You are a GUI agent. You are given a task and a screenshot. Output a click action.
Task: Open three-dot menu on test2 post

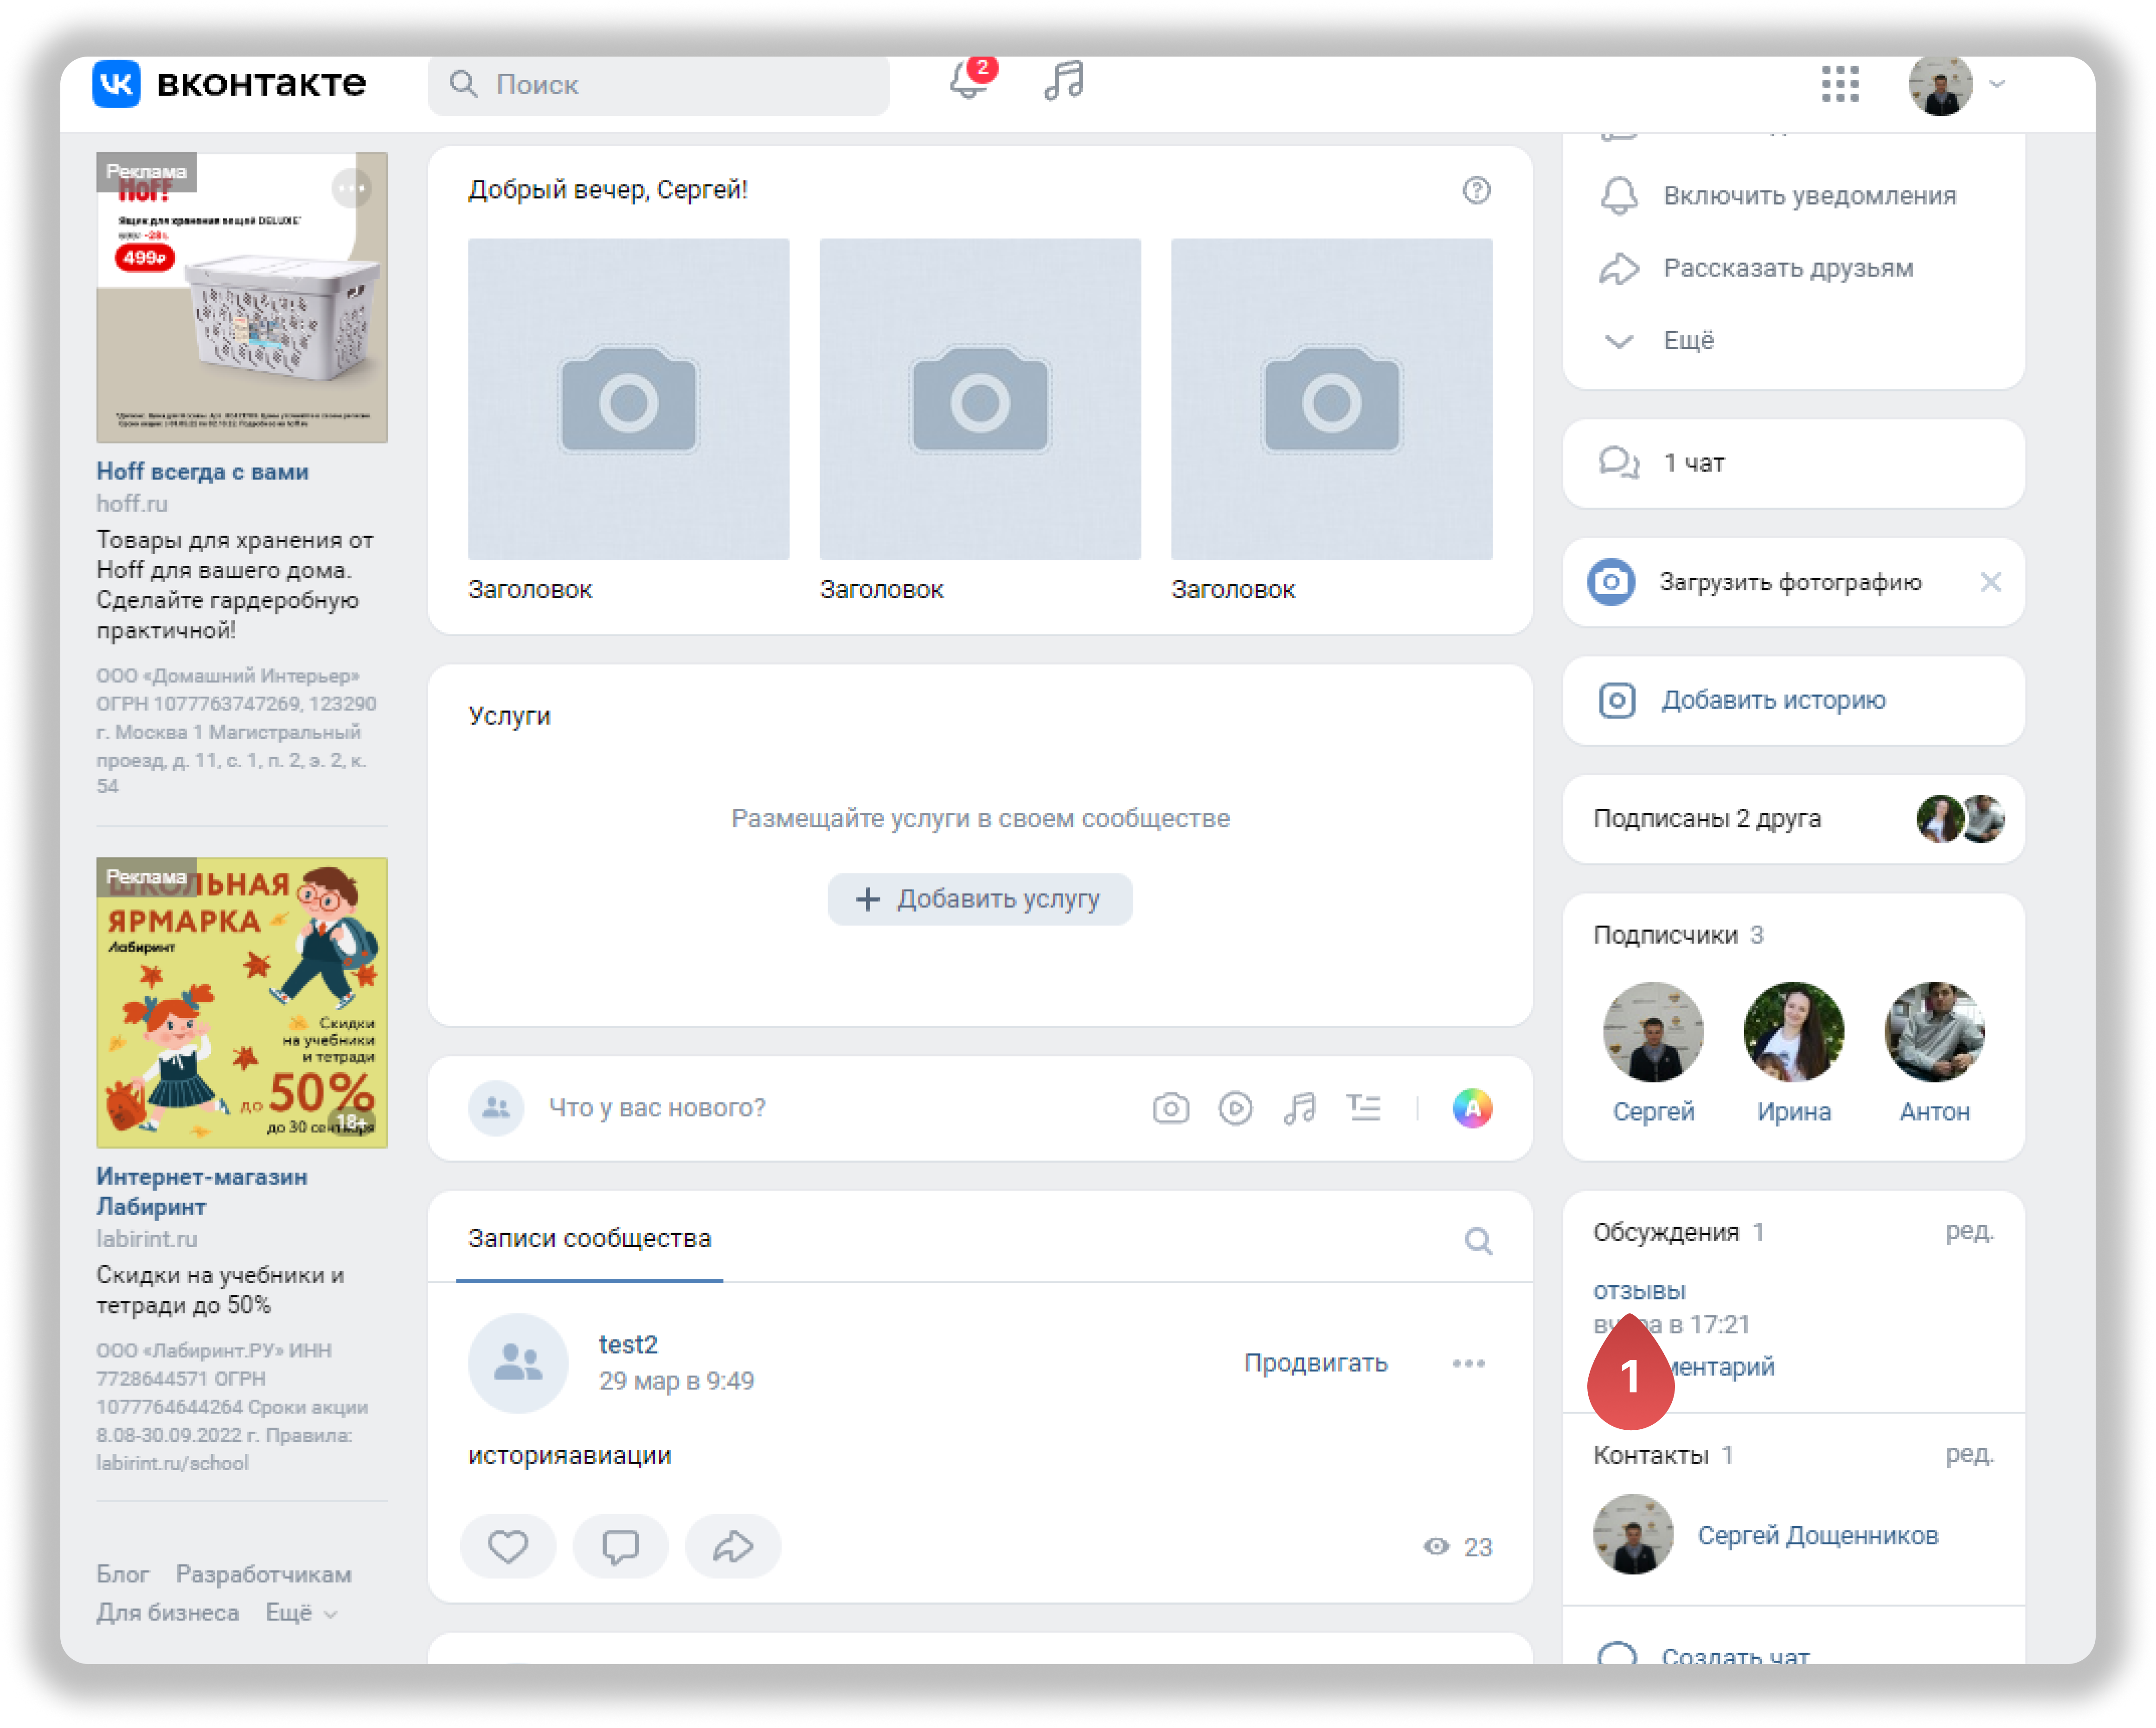point(1468,1364)
